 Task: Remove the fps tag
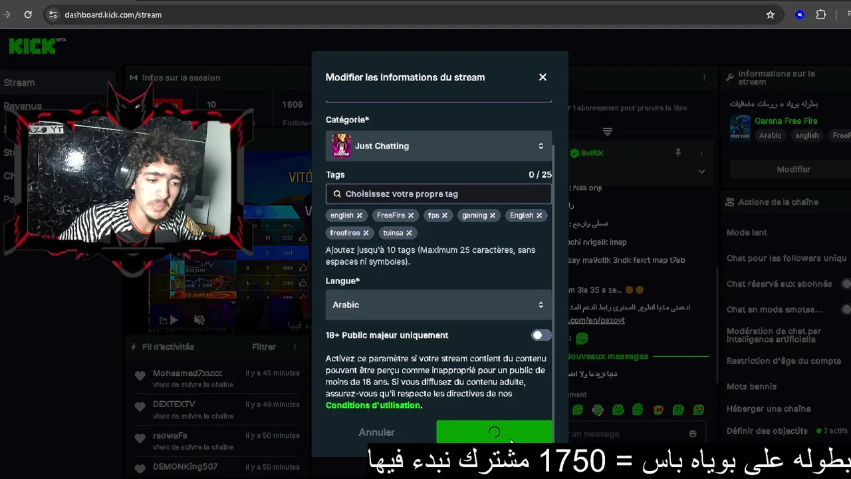click(445, 216)
